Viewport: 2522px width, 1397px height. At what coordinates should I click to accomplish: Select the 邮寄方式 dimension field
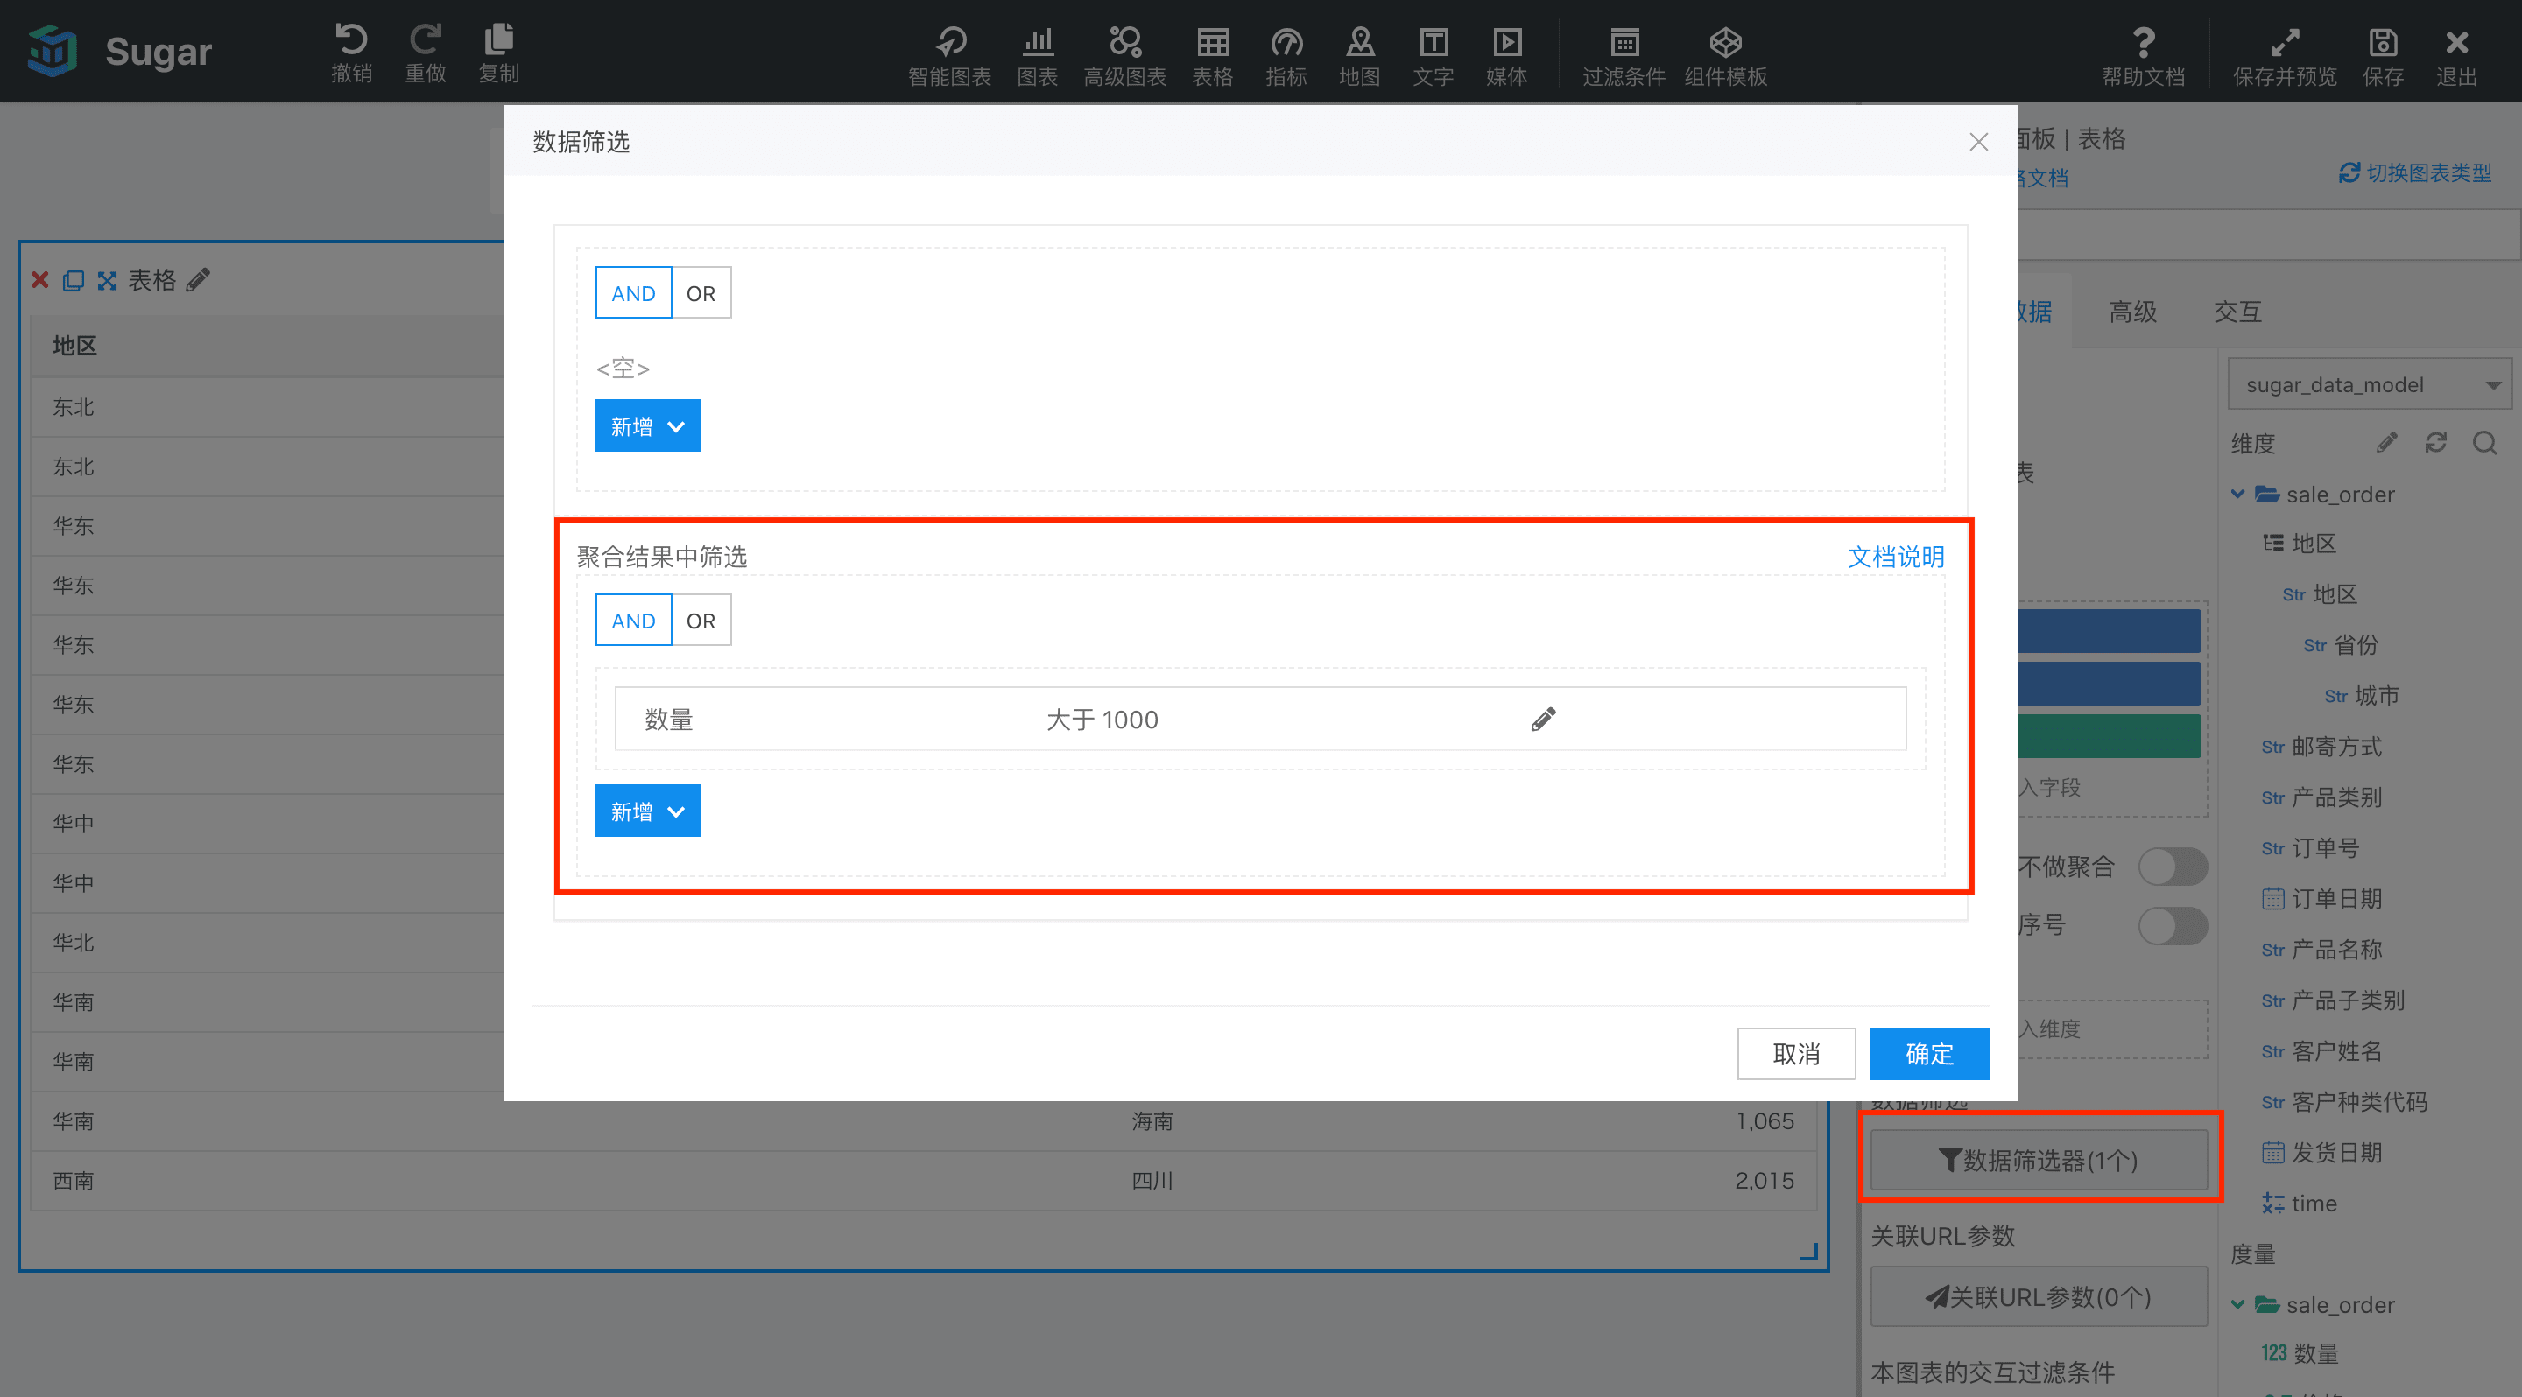2321,747
